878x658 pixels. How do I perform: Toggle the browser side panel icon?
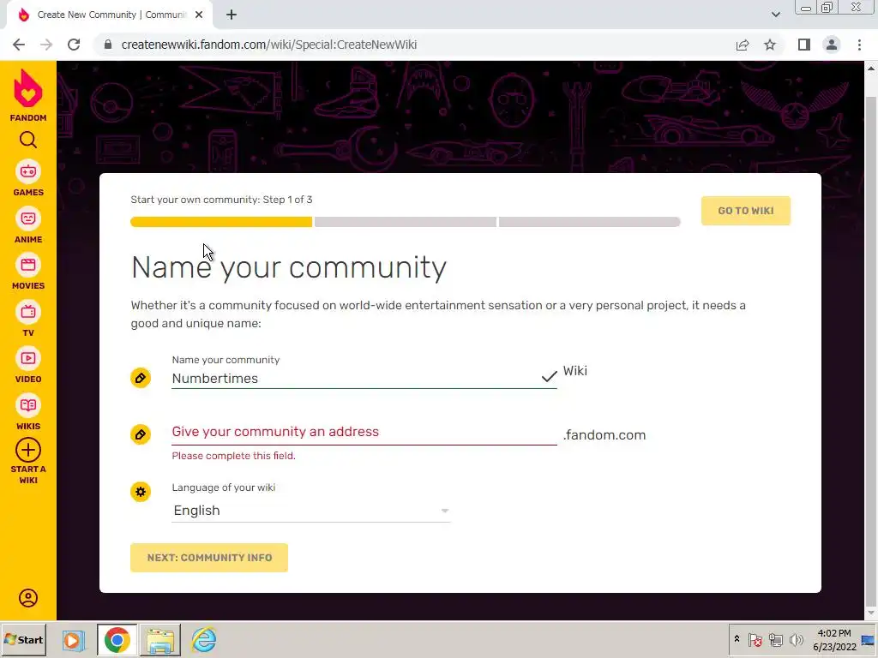coord(804,45)
